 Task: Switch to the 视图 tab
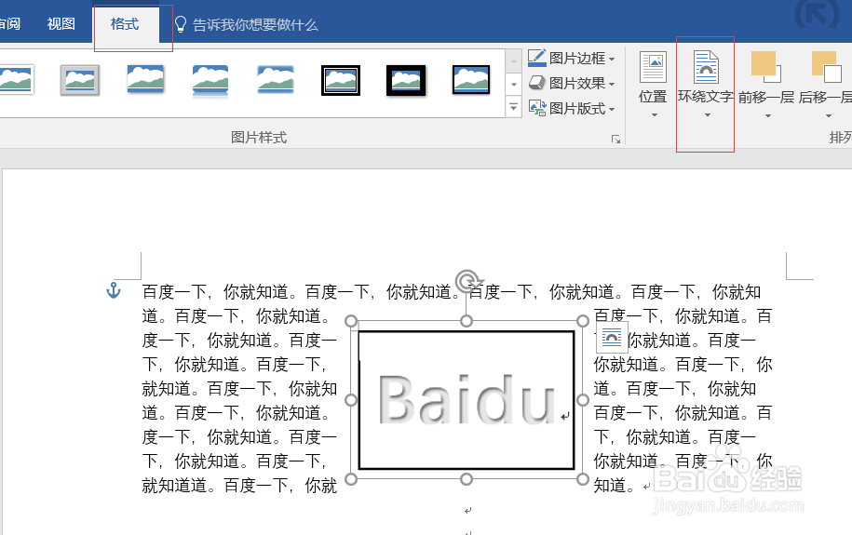(x=61, y=24)
